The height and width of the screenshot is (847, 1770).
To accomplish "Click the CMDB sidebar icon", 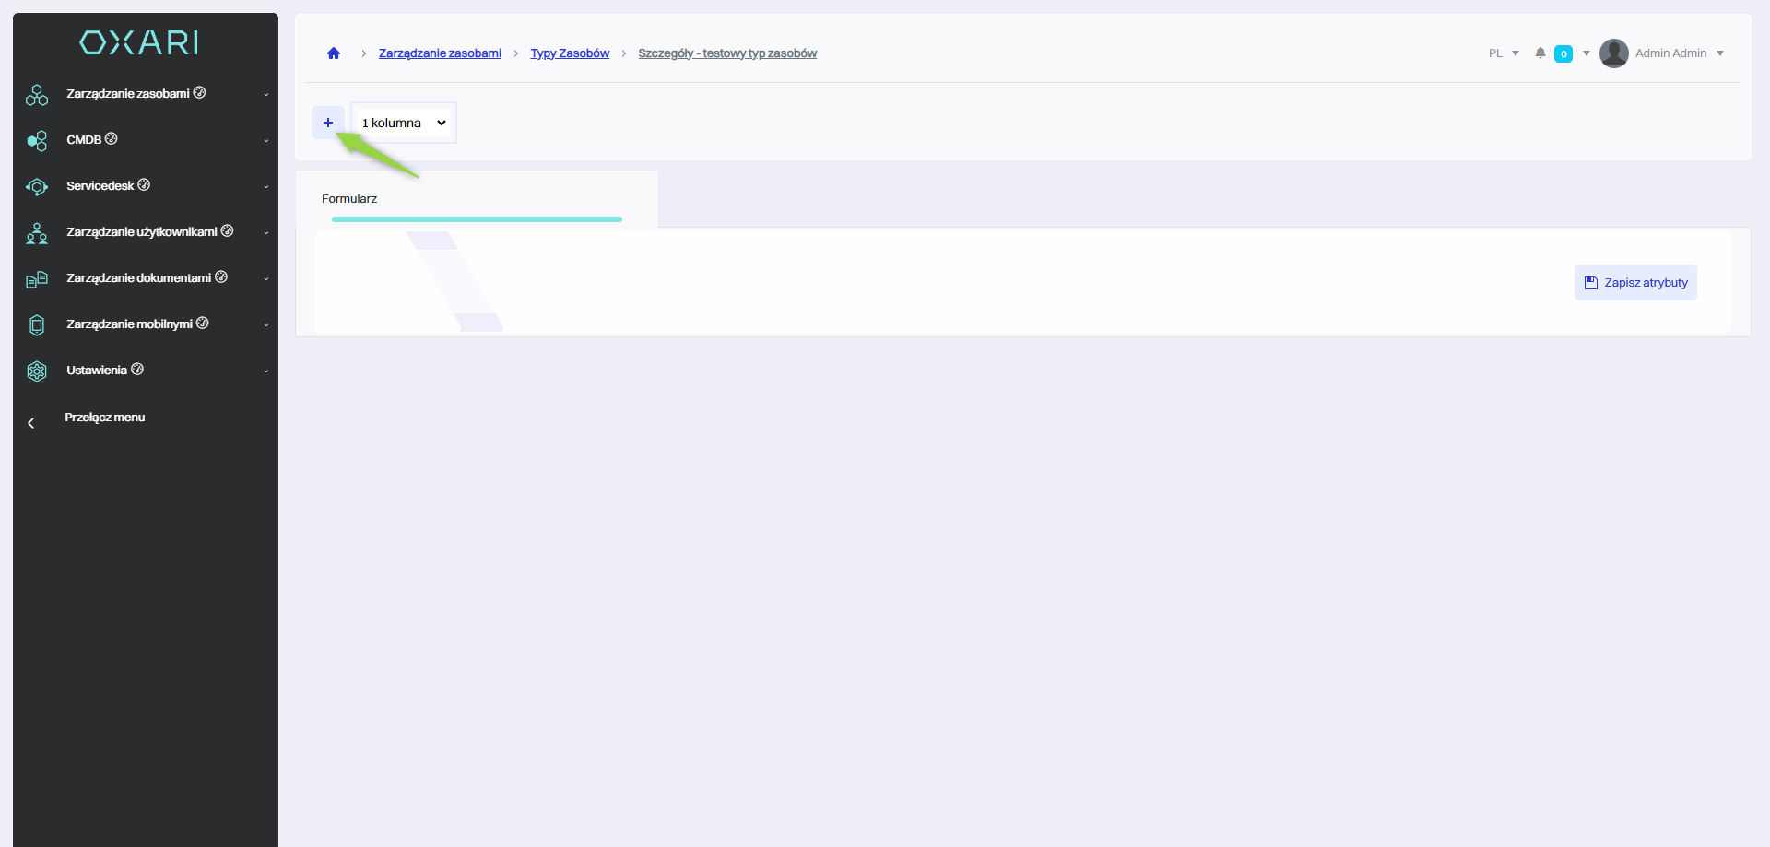I will point(37,140).
